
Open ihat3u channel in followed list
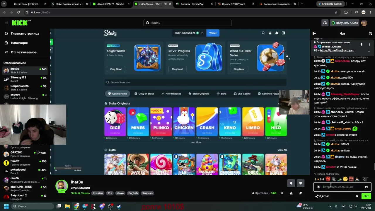click(25, 71)
